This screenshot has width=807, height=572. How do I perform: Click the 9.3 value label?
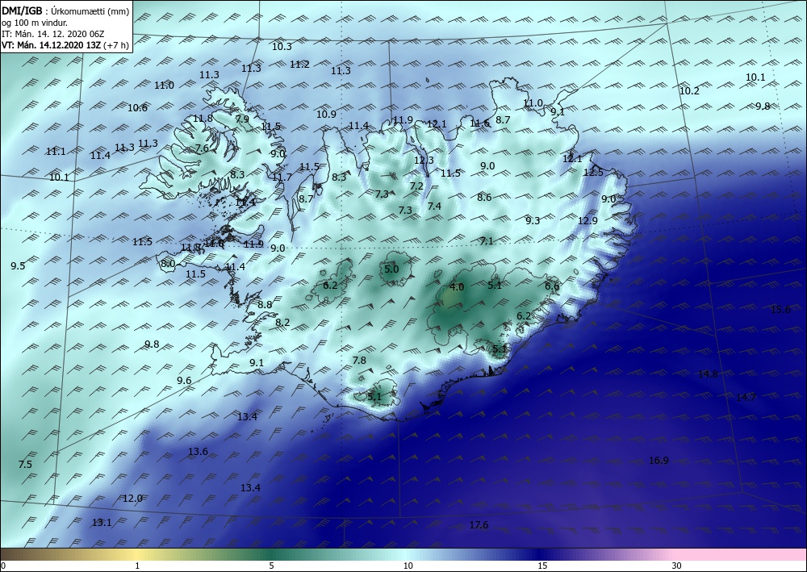pos(533,221)
